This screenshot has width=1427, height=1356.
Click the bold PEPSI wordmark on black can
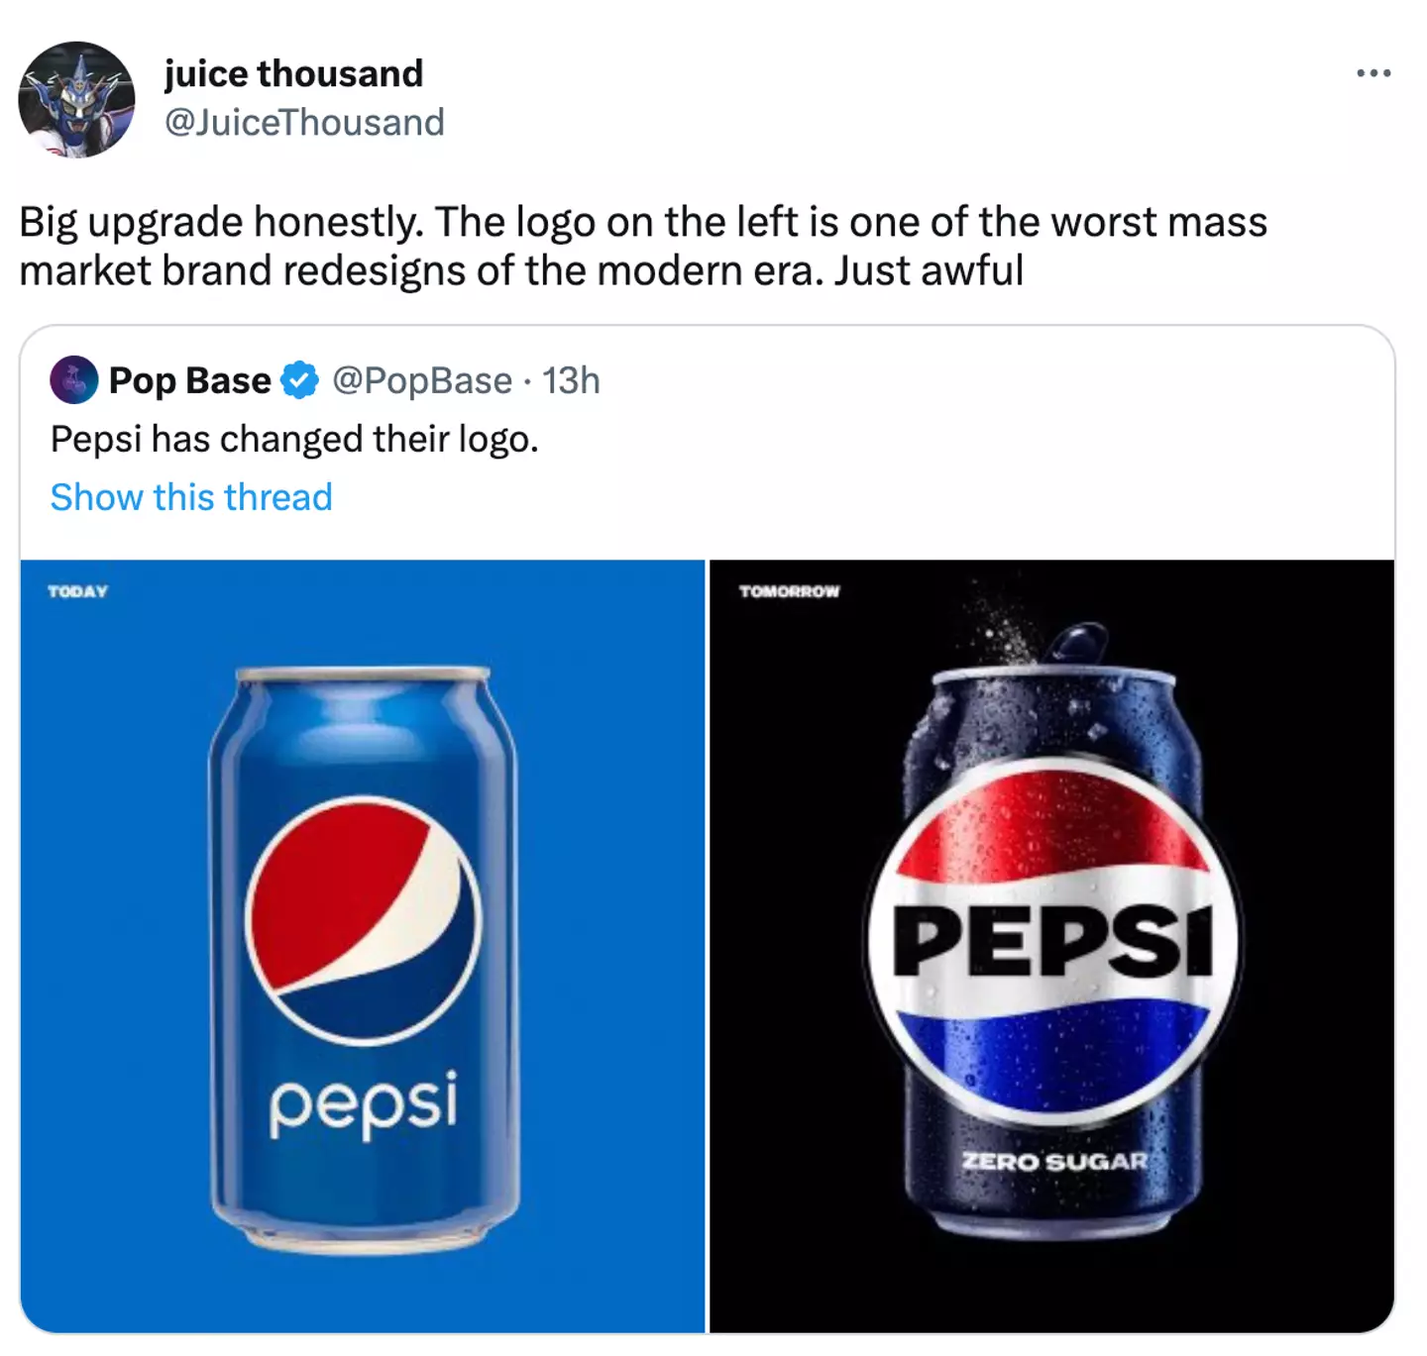coord(1052,941)
